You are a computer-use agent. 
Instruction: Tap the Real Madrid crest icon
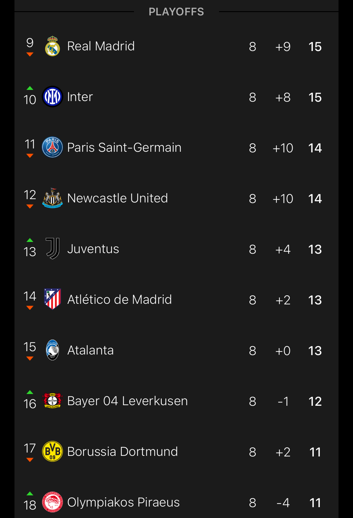(x=52, y=46)
